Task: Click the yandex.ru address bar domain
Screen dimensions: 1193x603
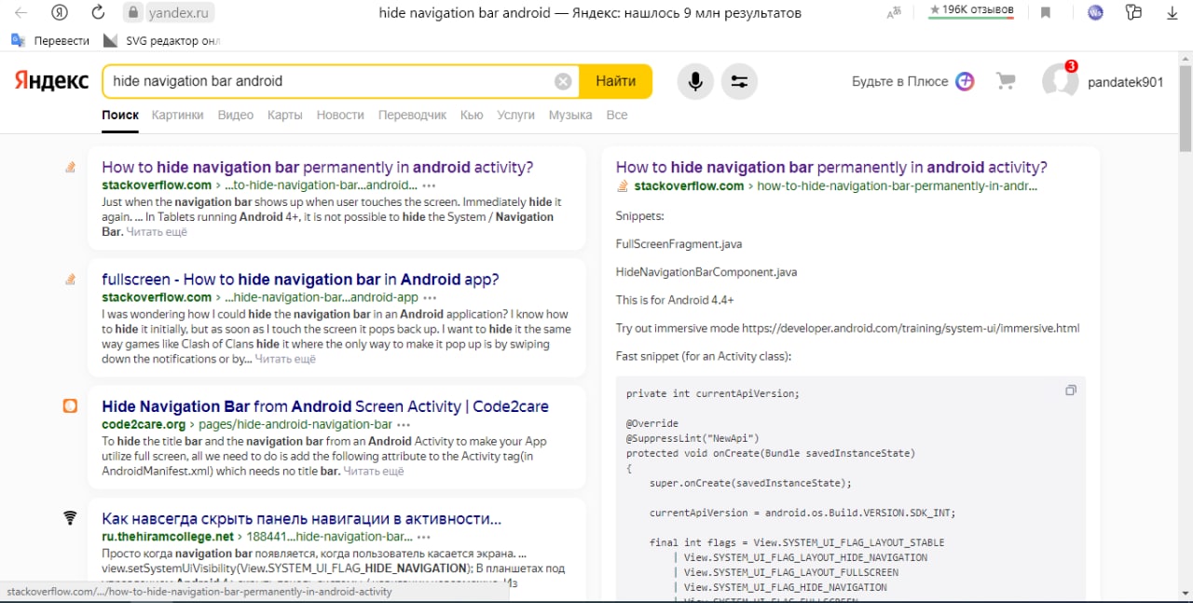Action: 179,13
